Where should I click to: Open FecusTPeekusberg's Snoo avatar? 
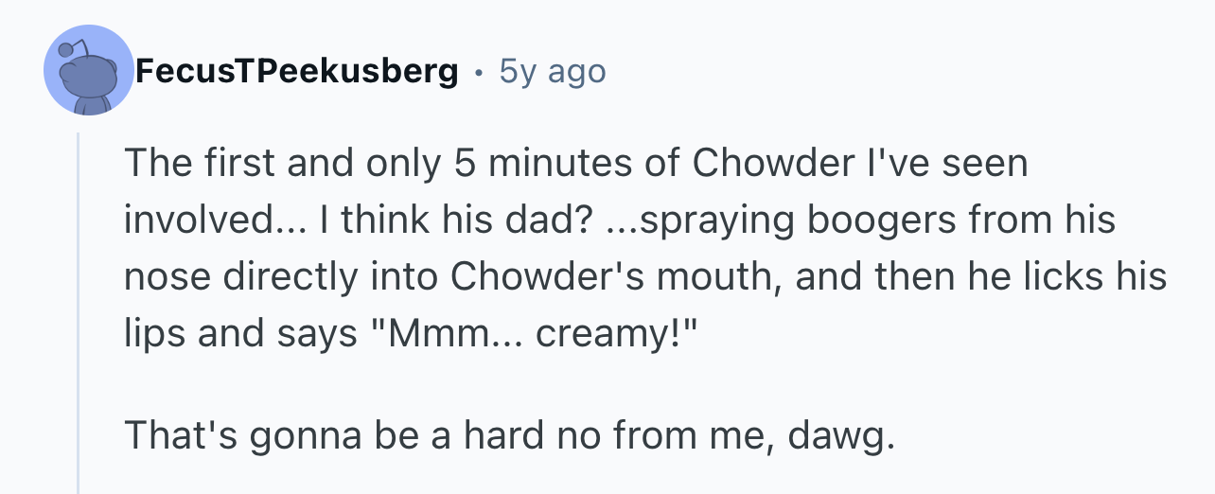[x=89, y=71]
